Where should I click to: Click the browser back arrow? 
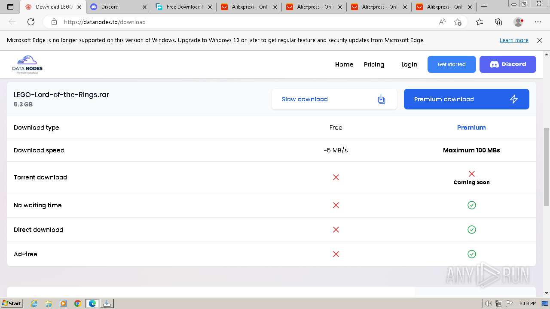coord(12,22)
